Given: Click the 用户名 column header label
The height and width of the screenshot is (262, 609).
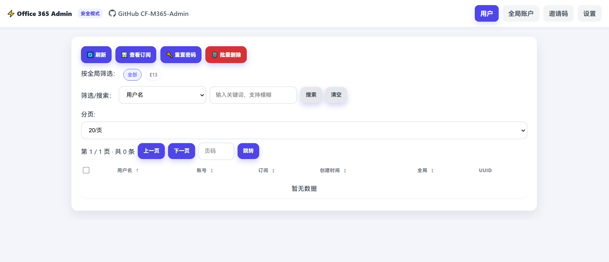Looking at the screenshot, I should coord(125,171).
